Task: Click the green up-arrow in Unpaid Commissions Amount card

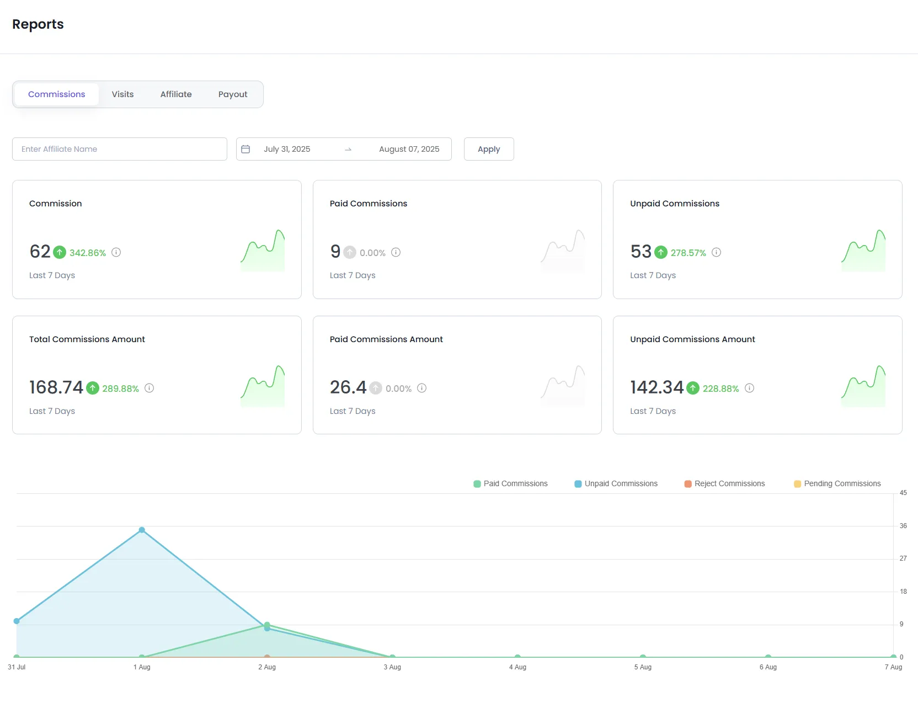Action: click(693, 388)
